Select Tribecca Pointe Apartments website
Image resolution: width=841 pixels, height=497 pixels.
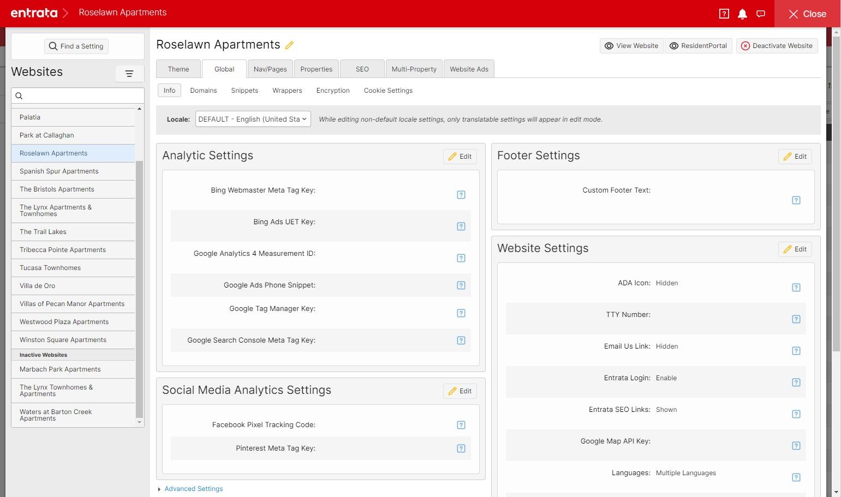point(73,250)
